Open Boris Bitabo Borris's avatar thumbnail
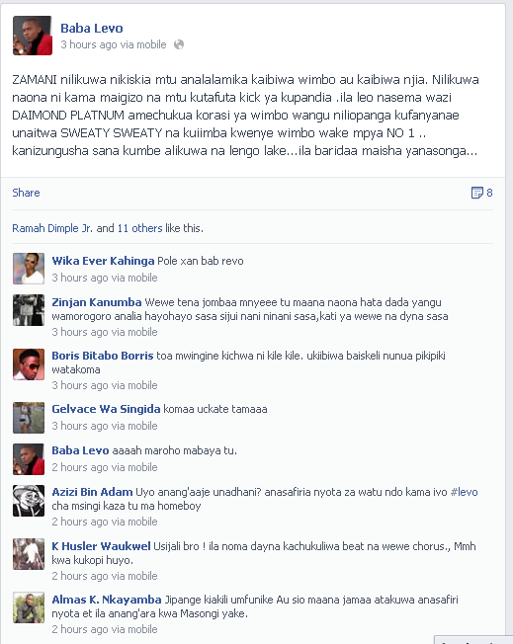The width and height of the screenshot is (513, 644). pyautogui.click(x=29, y=364)
